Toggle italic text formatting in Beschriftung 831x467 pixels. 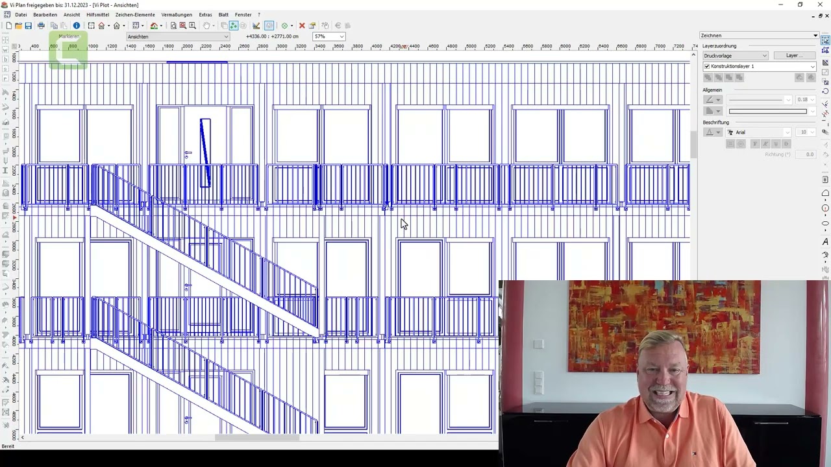click(765, 144)
